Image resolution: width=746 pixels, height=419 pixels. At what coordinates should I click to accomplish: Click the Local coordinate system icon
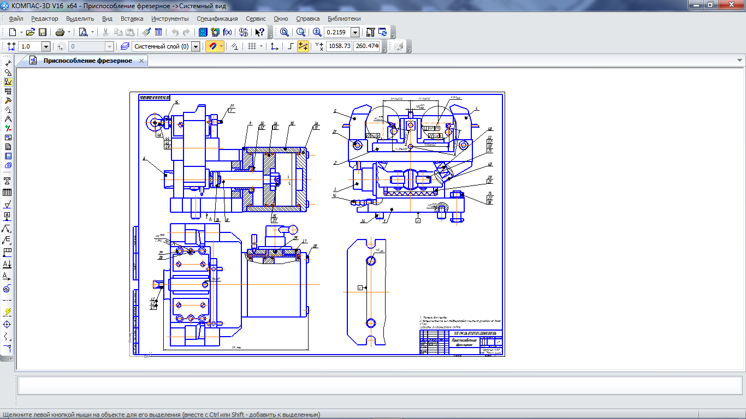pos(275,46)
